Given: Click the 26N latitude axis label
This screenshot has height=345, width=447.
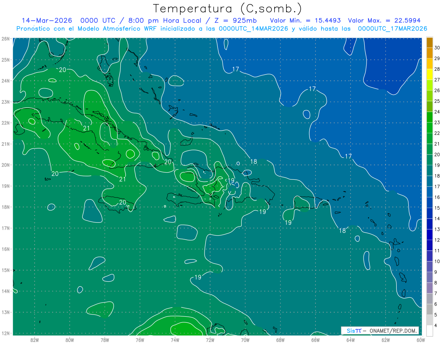Looking at the screenshot, I should 5,39.
